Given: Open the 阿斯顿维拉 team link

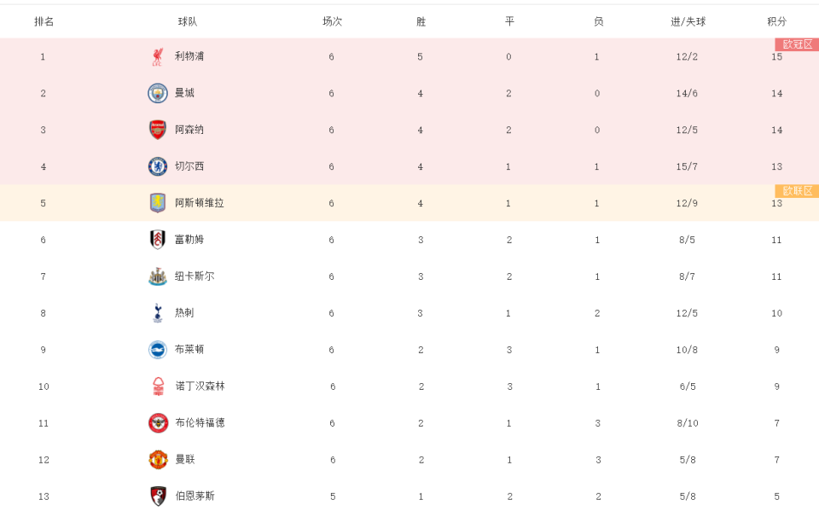Looking at the screenshot, I should point(200,203).
